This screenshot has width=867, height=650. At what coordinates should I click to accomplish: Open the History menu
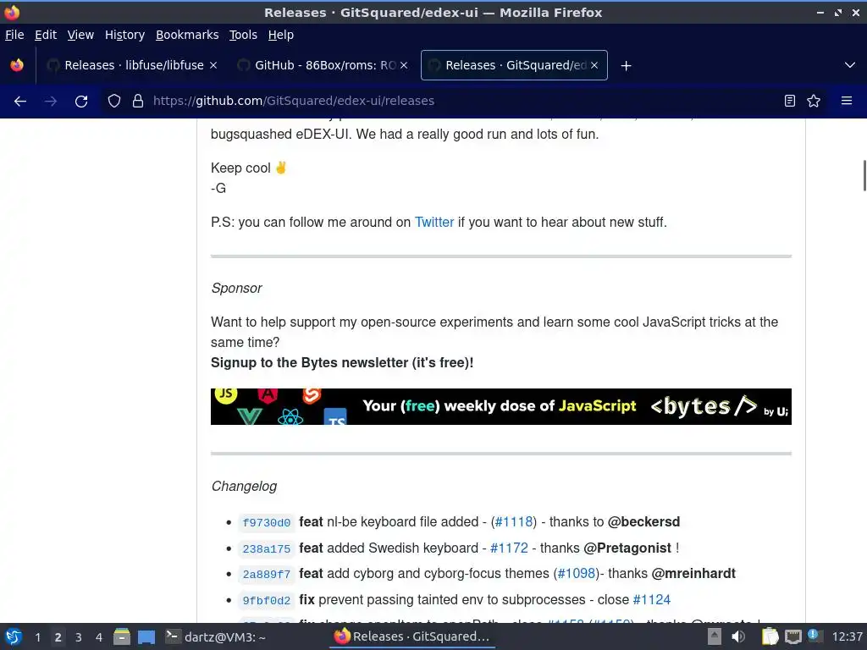click(125, 35)
